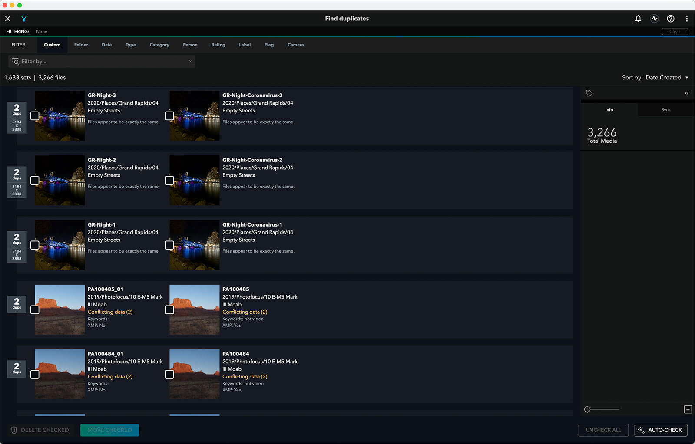The width and height of the screenshot is (695, 444).
Task: Check the GR-Night-Coronavirus-2 checkbox
Action: (169, 181)
